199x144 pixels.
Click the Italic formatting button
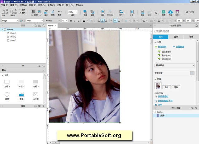tap(75, 21)
